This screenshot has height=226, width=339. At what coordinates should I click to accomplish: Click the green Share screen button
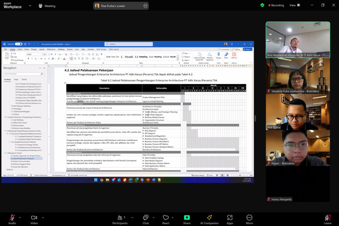click(x=187, y=218)
